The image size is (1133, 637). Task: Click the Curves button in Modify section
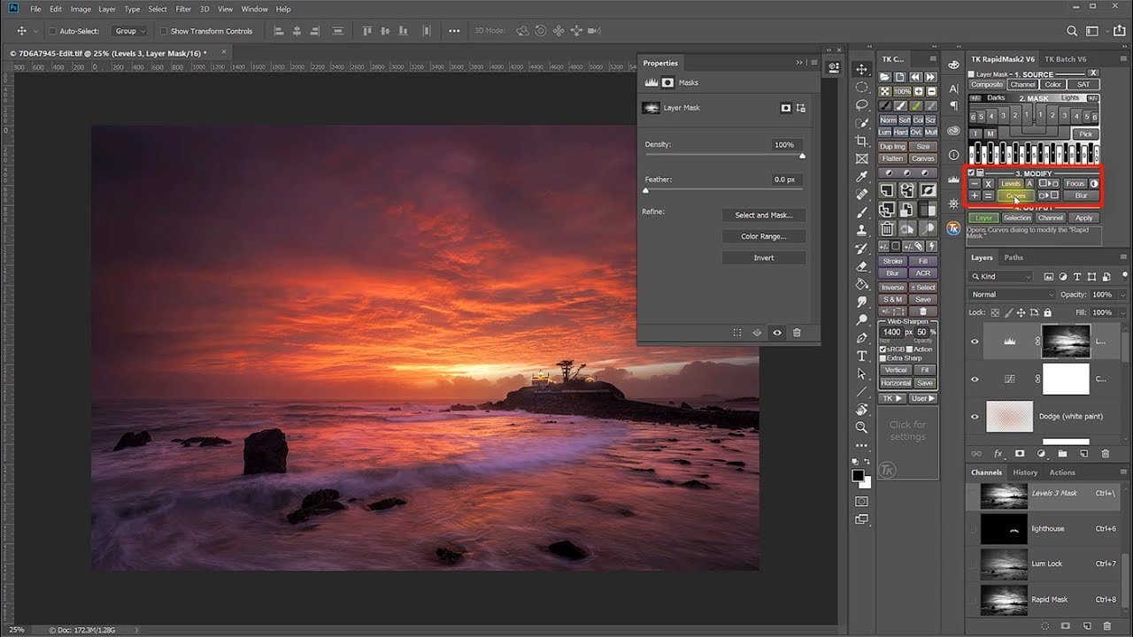tap(1015, 196)
